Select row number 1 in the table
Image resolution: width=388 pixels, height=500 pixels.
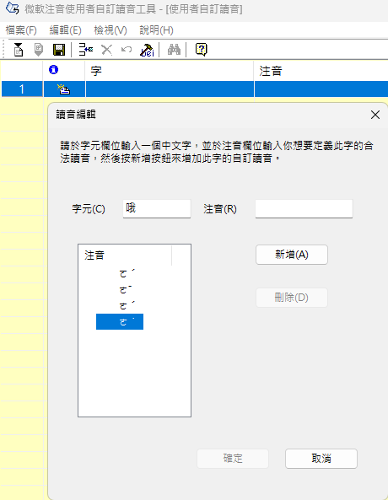point(22,89)
